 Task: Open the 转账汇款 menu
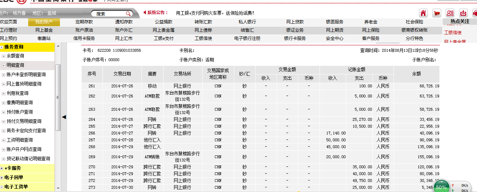pos(203,22)
